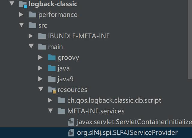Select the main folder label
Image resolution: width=192 pixels, height=138 pixels.
pos(55,47)
